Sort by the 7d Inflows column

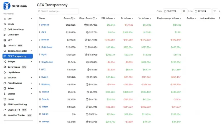(127, 18)
